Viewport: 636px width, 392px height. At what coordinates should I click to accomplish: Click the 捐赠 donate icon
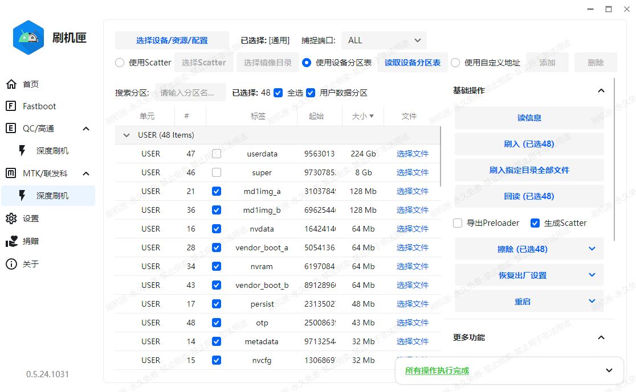[x=11, y=241]
